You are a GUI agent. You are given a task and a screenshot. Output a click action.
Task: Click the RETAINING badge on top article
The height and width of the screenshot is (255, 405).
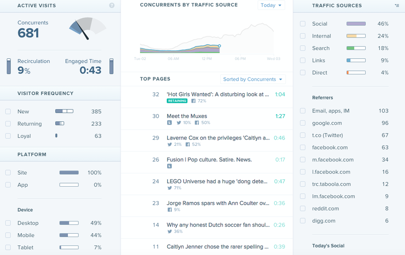pyautogui.click(x=177, y=101)
